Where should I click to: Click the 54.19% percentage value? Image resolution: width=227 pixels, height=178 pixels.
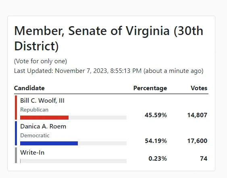(x=156, y=141)
